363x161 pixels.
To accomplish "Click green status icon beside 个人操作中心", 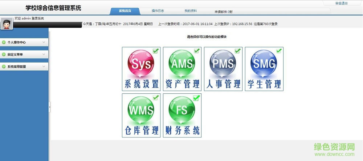I will (4, 43).
